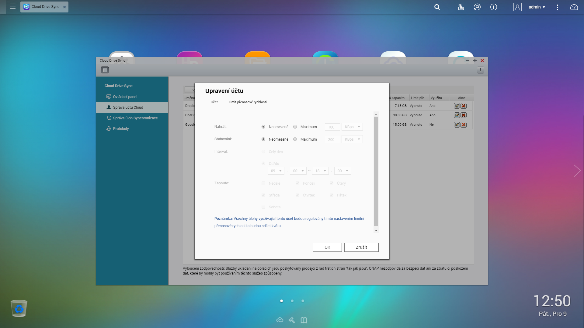Click delete icon for Google account row
This screenshot has width=584, height=328.
[464, 125]
